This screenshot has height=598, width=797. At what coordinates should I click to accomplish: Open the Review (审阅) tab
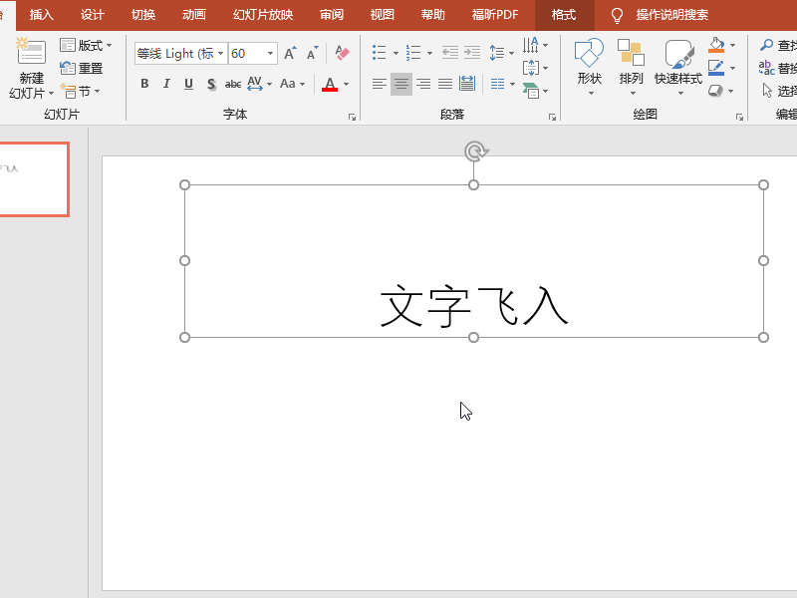[x=332, y=15]
